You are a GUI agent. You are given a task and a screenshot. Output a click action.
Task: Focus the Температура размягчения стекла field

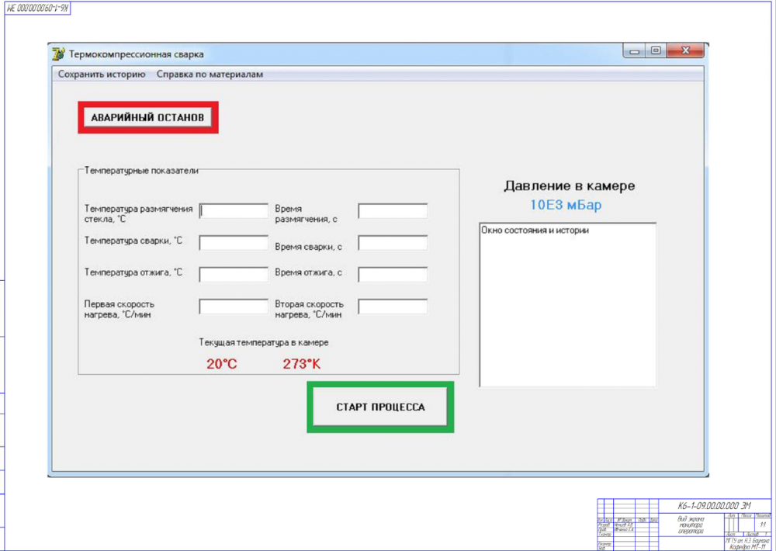(234, 211)
